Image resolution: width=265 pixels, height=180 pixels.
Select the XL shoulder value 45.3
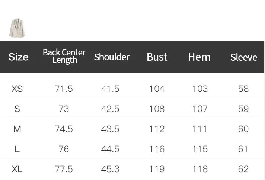[110, 169]
